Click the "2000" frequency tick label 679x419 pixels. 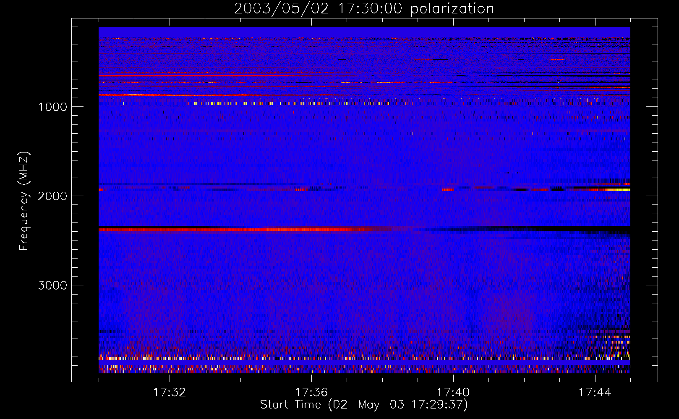(52, 196)
